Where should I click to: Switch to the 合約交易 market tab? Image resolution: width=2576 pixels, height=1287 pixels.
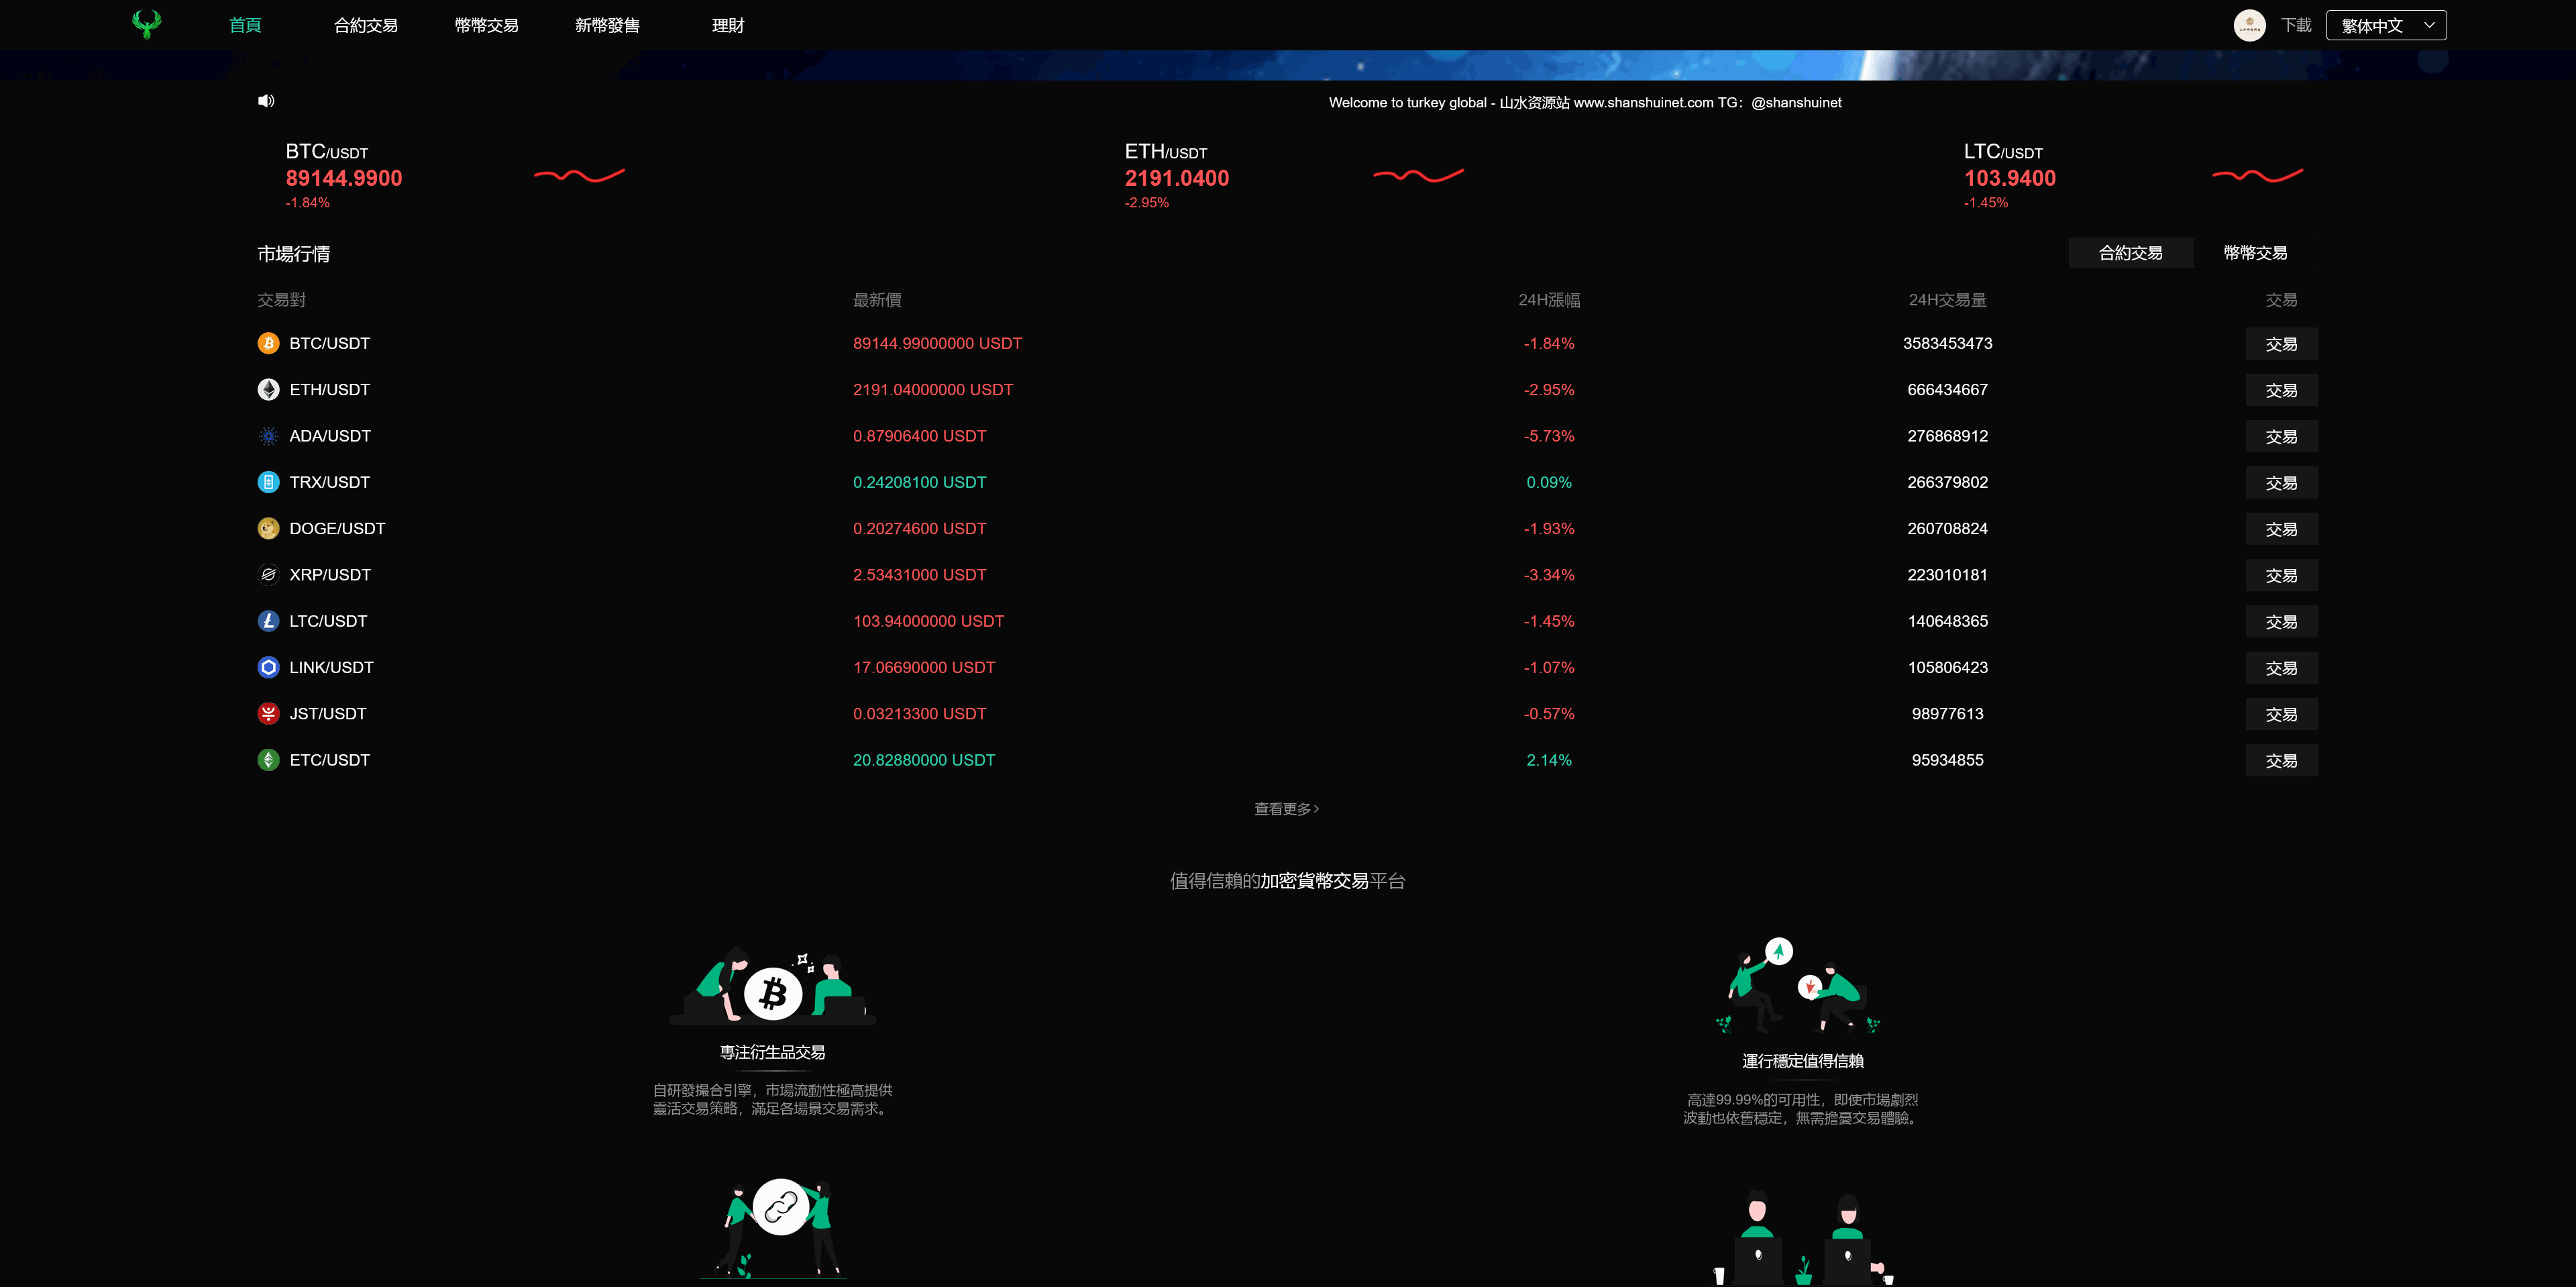coord(2130,253)
